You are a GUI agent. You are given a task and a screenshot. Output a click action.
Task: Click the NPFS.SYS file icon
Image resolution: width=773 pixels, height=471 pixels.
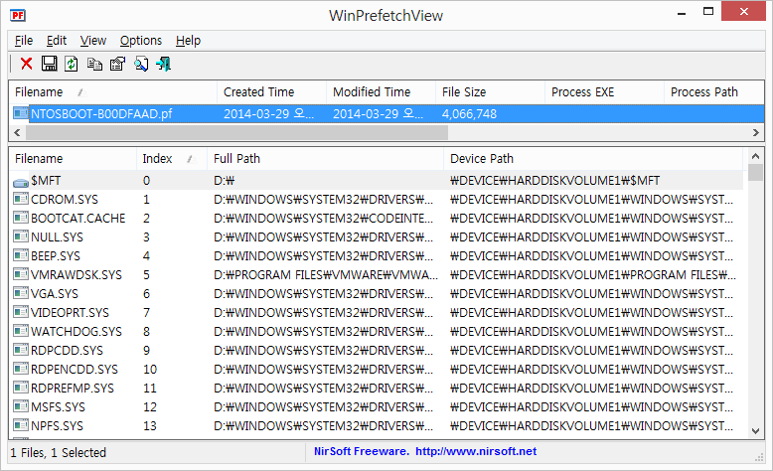[x=21, y=425]
